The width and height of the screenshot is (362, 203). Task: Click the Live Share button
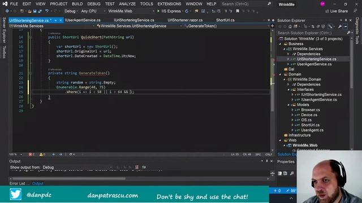[x=337, y=11]
